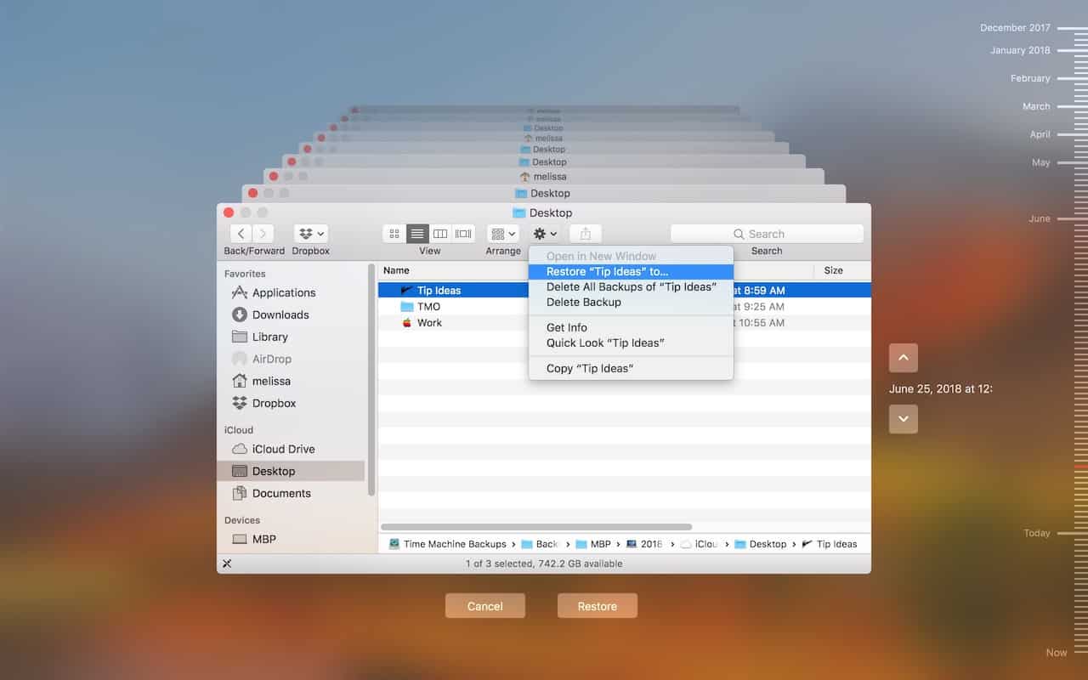Click the Cancel button
1088x680 pixels.
coord(484,606)
